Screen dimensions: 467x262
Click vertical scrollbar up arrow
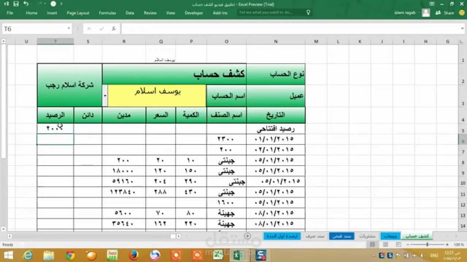pyautogui.click(x=4, y=41)
